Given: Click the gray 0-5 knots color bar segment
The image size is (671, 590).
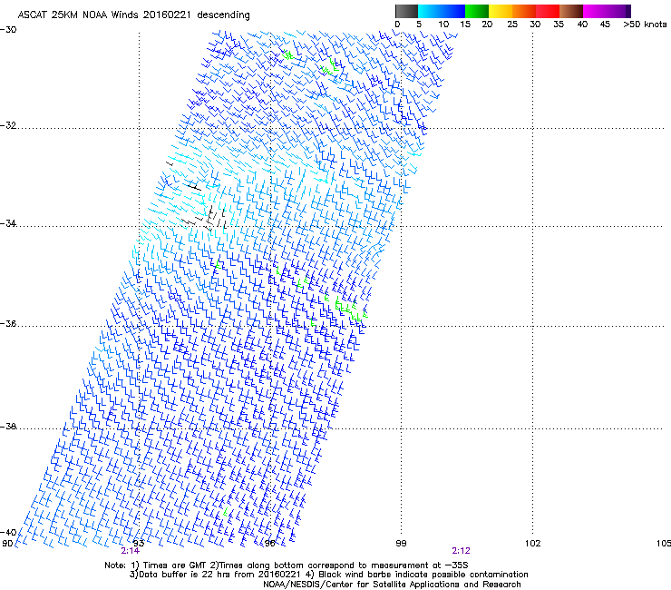Looking at the screenshot, I should tap(406, 11).
